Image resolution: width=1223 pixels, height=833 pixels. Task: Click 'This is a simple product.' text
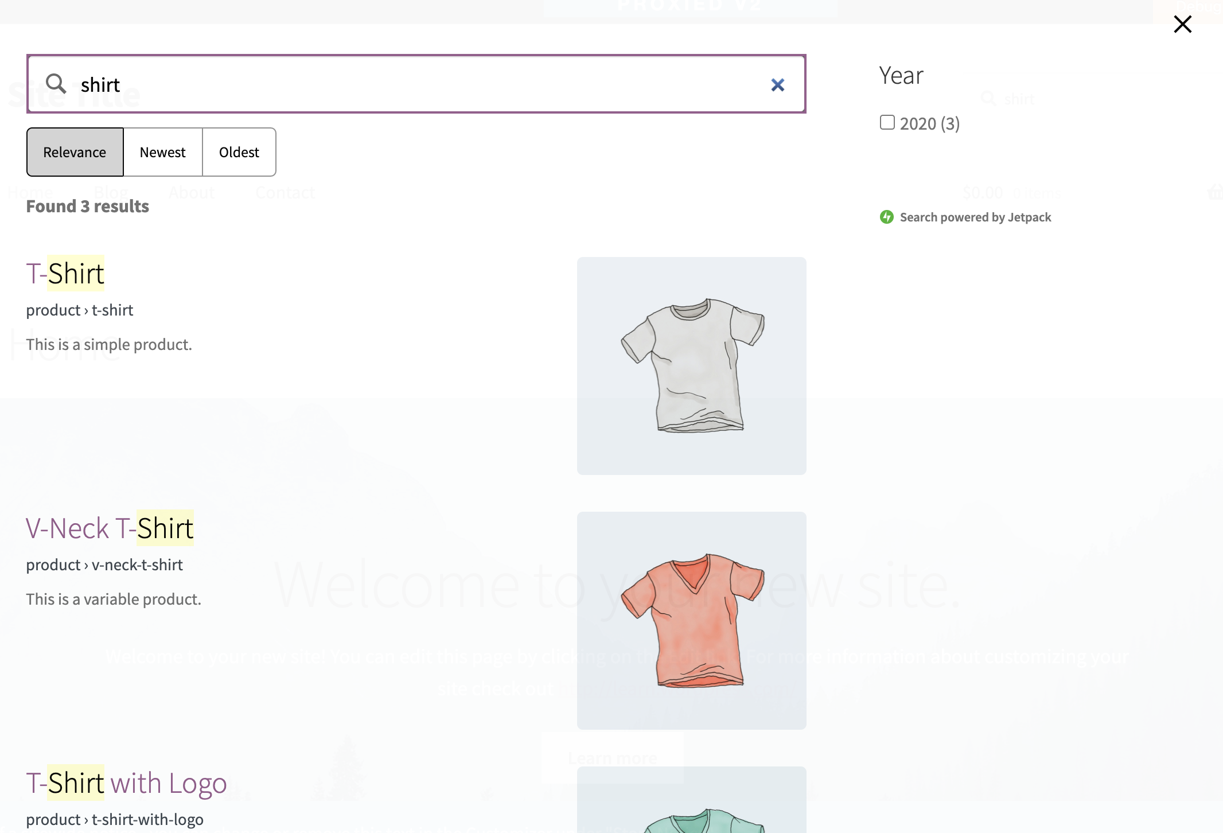(109, 344)
